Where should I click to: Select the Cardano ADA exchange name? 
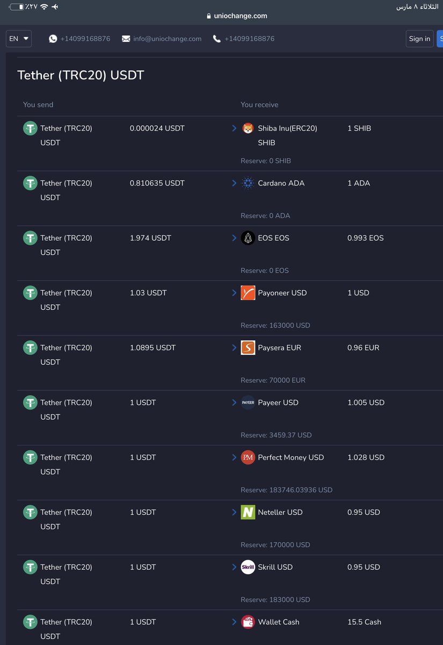coord(281,183)
